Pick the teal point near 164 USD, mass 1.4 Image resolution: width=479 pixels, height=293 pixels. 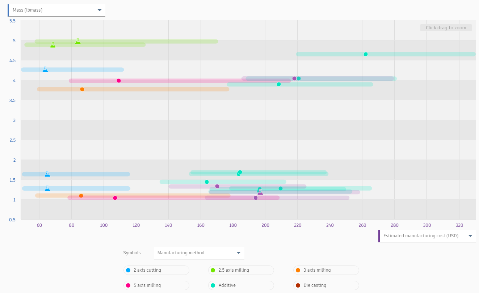207,182
